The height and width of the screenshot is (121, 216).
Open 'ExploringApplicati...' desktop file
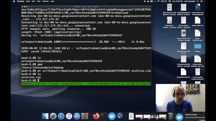click(184, 9)
